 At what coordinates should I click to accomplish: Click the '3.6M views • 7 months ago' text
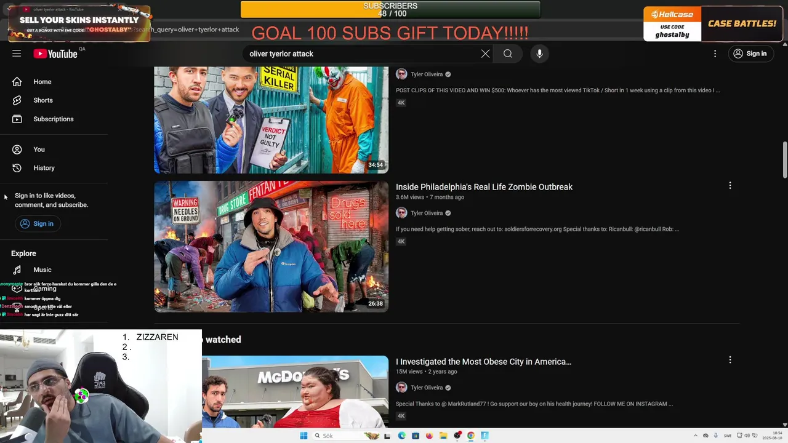coord(430,197)
